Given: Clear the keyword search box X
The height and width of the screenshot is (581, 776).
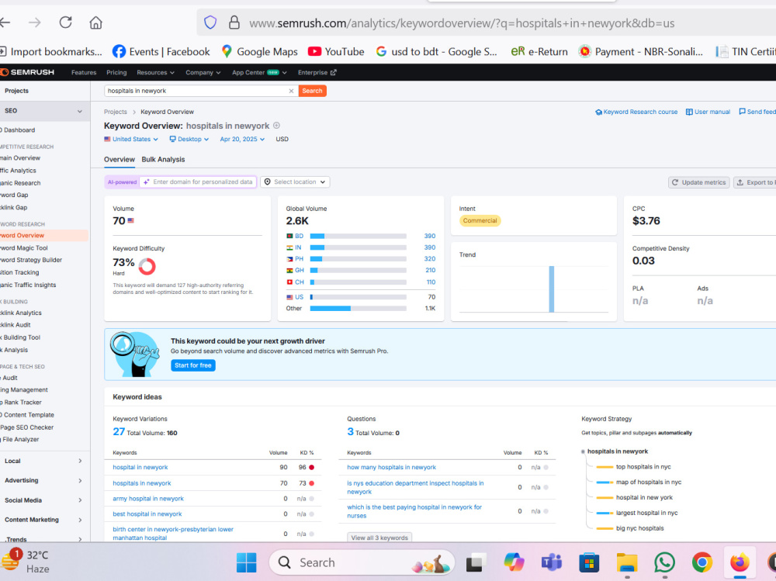Looking at the screenshot, I should [x=291, y=91].
